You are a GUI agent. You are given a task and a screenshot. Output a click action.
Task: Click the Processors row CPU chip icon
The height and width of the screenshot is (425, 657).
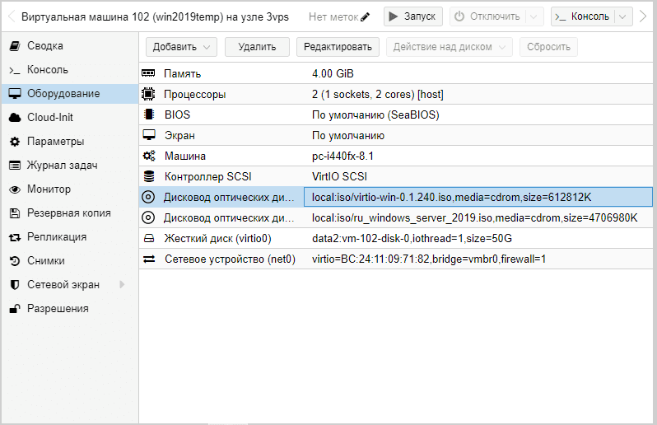coord(148,94)
